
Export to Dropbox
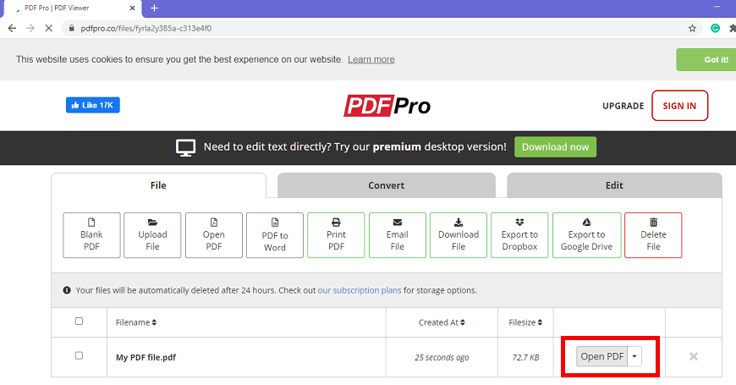(x=519, y=235)
